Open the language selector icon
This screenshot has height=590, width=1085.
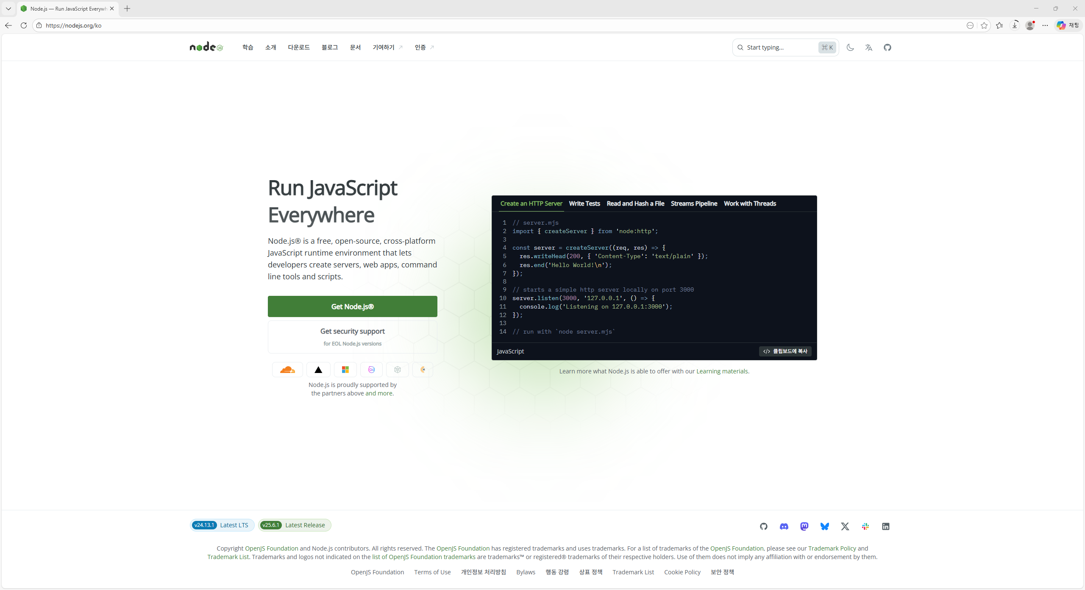click(868, 47)
